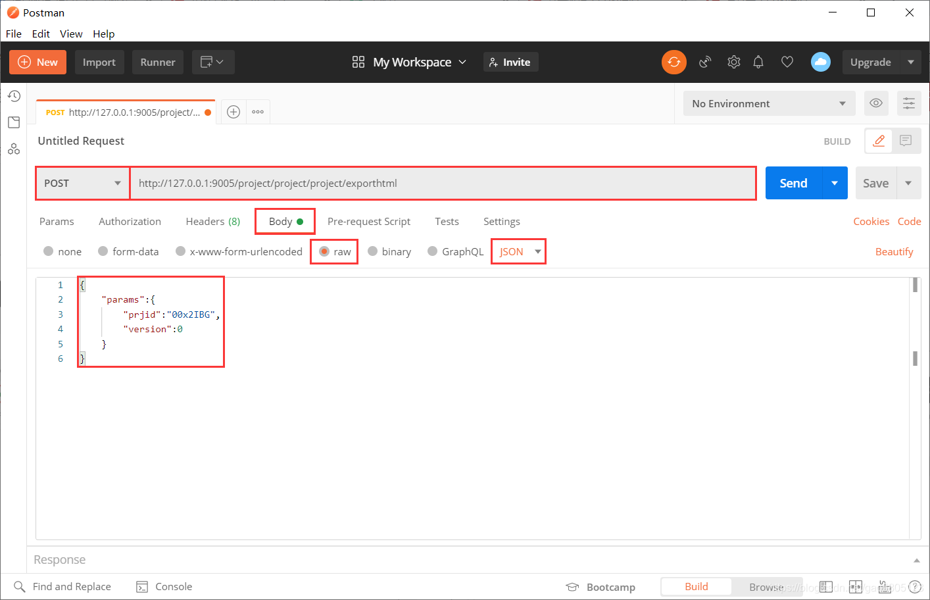This screenshot has height=600, width=930.
Task: Open the settings gear icon
Action: point(734,62)
